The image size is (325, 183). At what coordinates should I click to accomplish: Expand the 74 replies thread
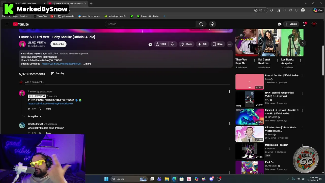pos(35,116)
